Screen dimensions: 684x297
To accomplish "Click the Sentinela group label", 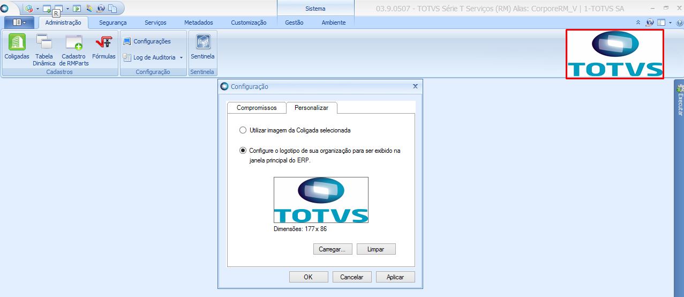I will point(202,72).
